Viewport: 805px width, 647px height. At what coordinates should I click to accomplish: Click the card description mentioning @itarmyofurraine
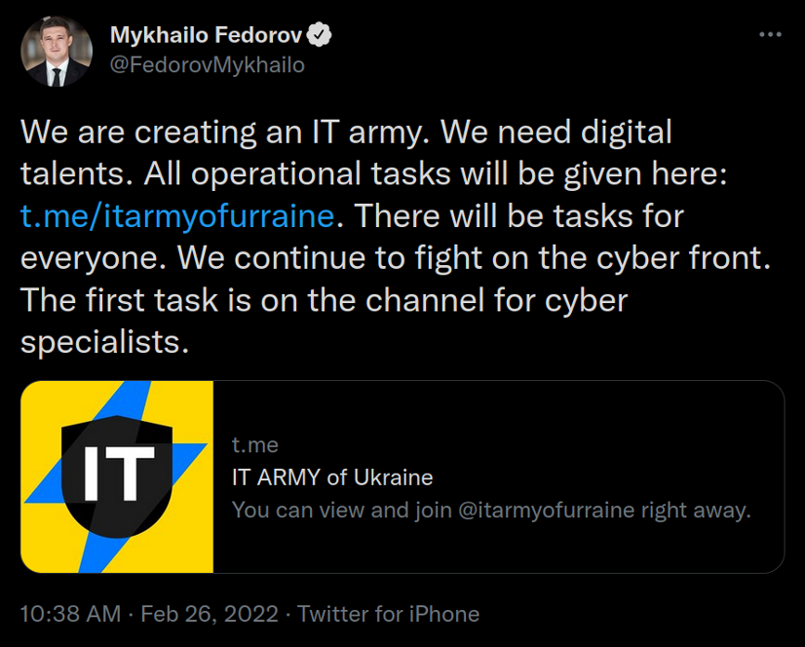(x=491, y=510)
